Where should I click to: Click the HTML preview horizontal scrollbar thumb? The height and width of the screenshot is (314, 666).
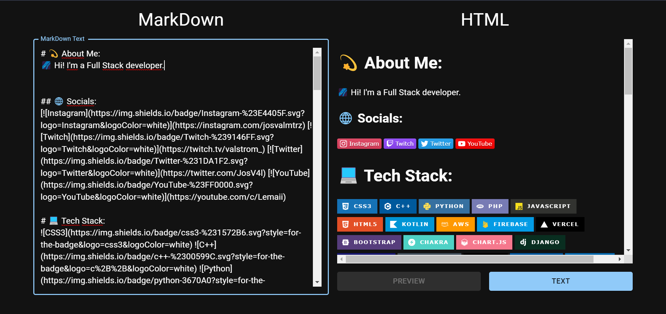tap(470, 259)
